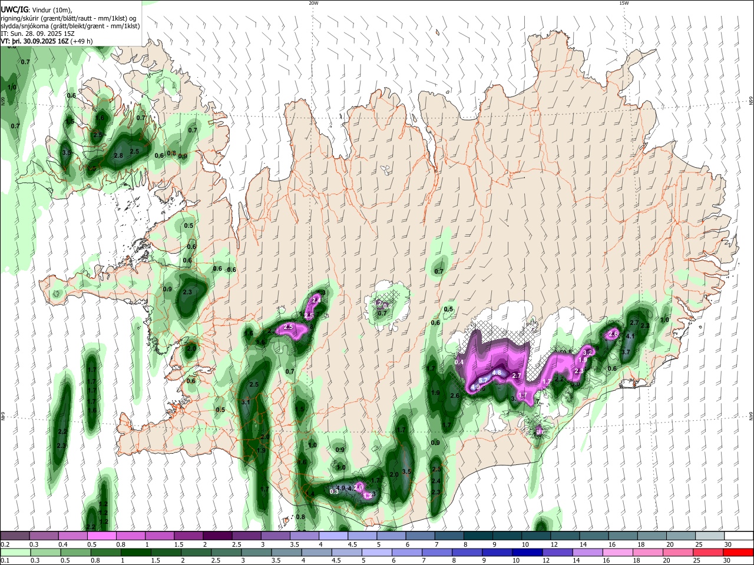Click the valid time 'VT: þri. 30.09.2025 16Z (+49 h)'
The image size is (754, 565).
tap(47, 41)
